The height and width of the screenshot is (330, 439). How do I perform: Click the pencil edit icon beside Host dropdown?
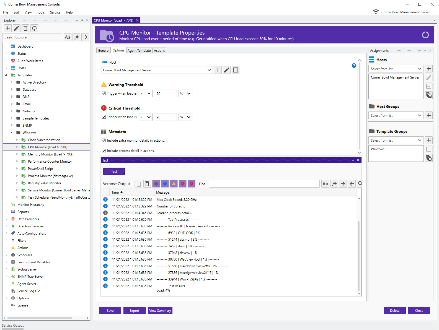pyautogui.click(x=227, y=70)
